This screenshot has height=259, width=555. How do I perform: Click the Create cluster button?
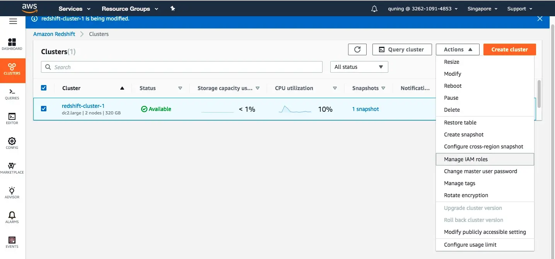509,49
